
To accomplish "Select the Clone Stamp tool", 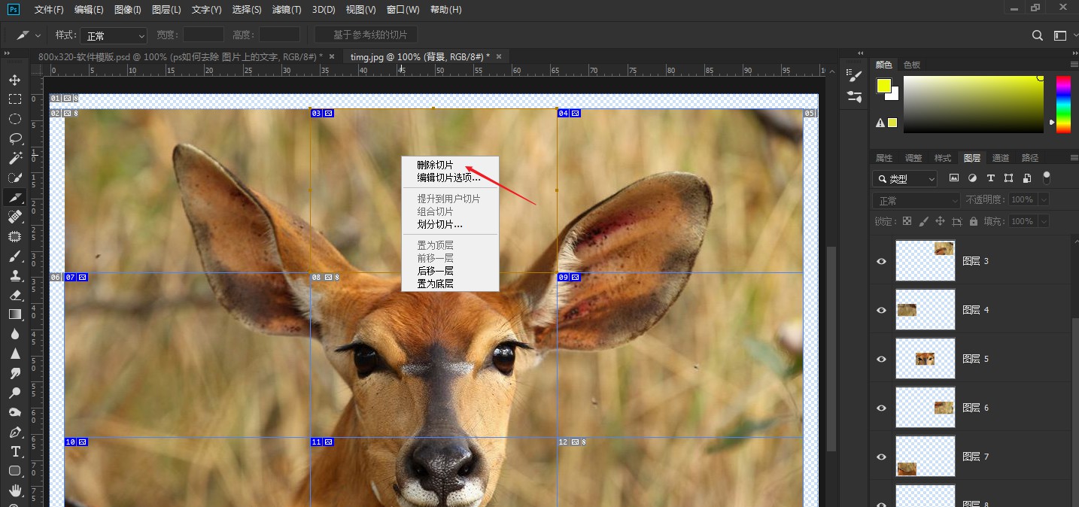I will tap(14, 275).
